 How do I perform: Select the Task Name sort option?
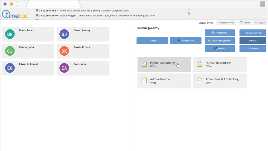click(253, 49)
